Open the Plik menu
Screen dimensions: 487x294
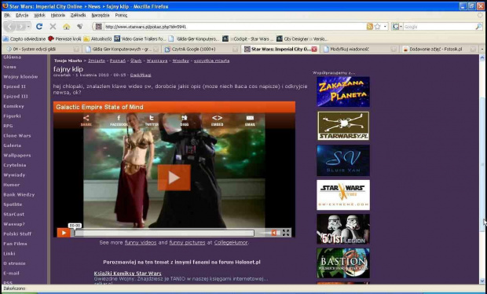pyautogui.click(x=7, y=15)
